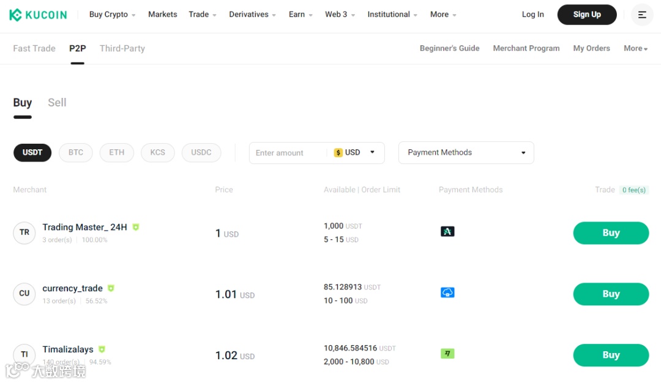Focus the Enter amount field
Image resolution: width=661 pixels, height=383 pixels.
(x=289, y=153)
